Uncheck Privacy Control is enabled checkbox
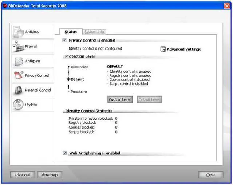Viewport: 233px width, 185px height. 65,40
